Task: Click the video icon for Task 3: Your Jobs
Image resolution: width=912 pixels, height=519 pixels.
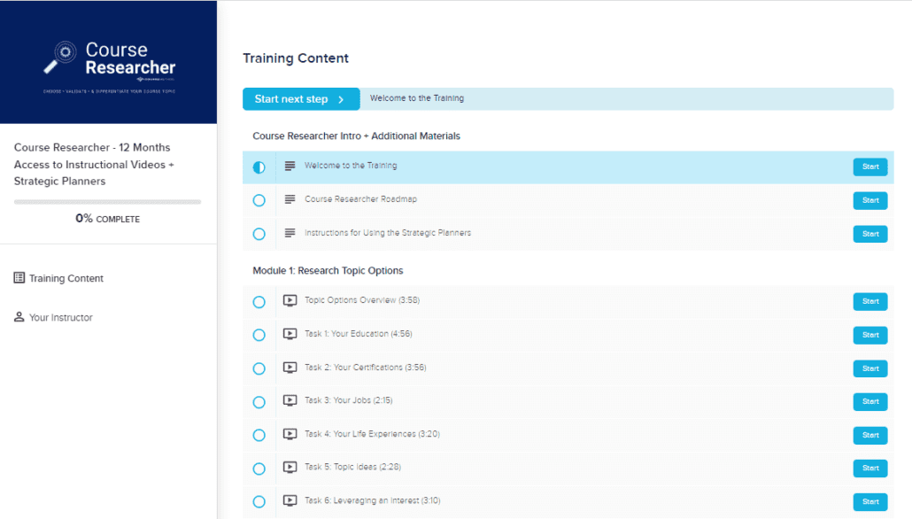Action: pyautogui.click(x=290, y=401)
